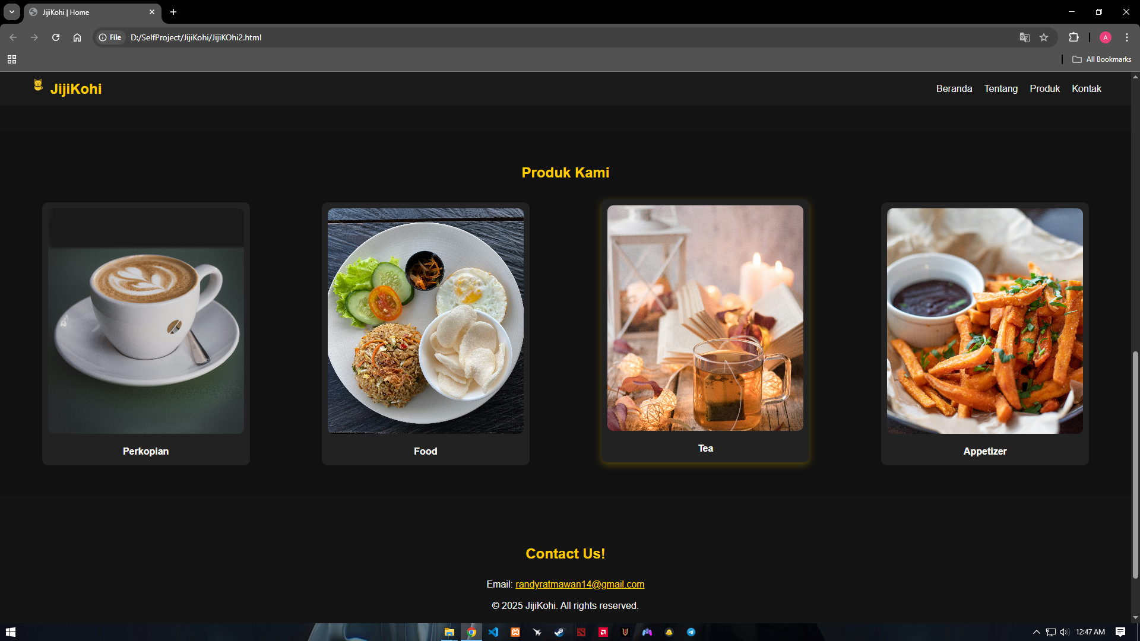Image resolution: width=1140 pixels, height=641 pixels.
Task: Bookmark this page with the star icon
Action: [x=1044, y=37]
